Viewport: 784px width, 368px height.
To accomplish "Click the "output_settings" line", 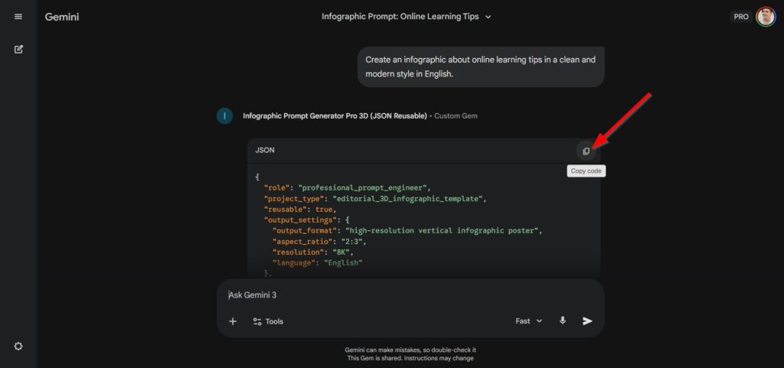I will click(306, 220).
